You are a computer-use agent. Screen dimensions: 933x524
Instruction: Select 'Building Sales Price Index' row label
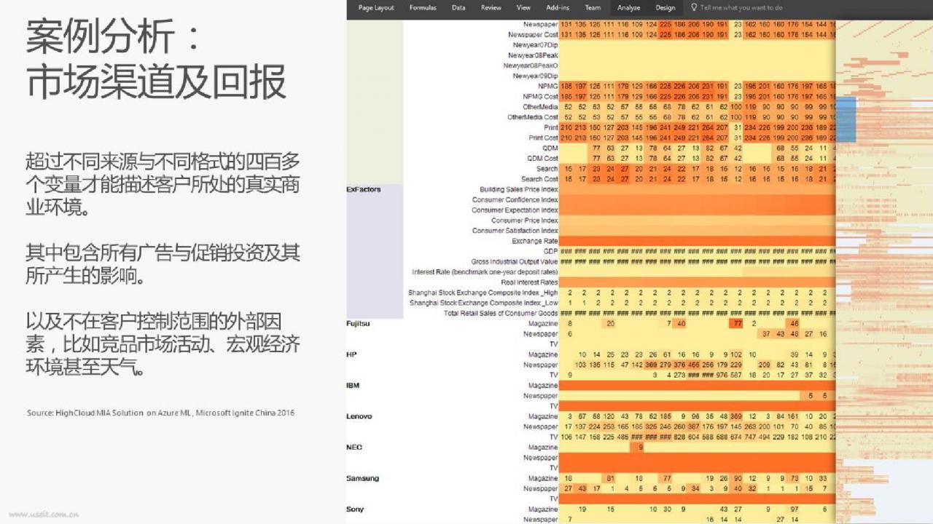(x=519, y=189)
